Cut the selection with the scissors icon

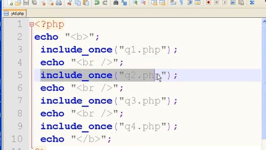[69, 2]
